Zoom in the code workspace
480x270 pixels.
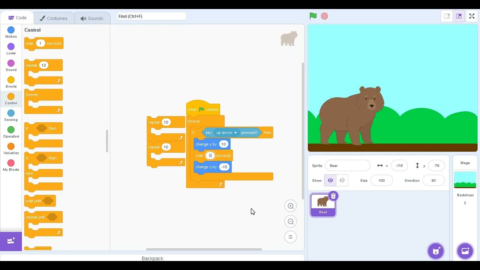(x=291, y=206)
